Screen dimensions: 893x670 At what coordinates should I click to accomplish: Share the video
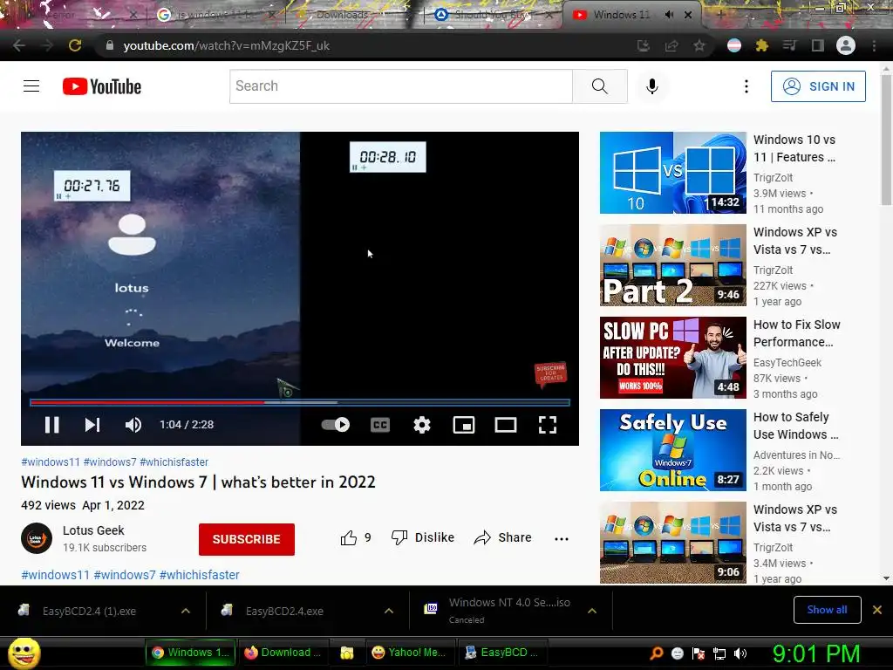coord(502,537)
